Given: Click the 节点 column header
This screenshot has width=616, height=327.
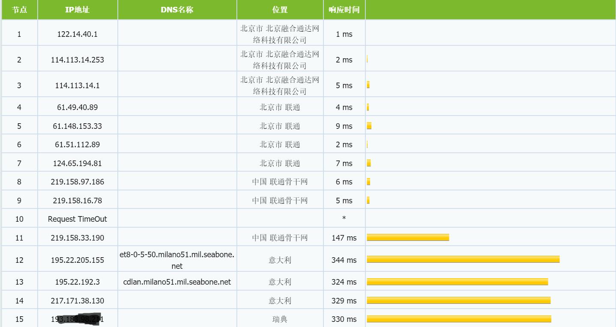Looking at the screenshot, I should click(x=19, y=10).
